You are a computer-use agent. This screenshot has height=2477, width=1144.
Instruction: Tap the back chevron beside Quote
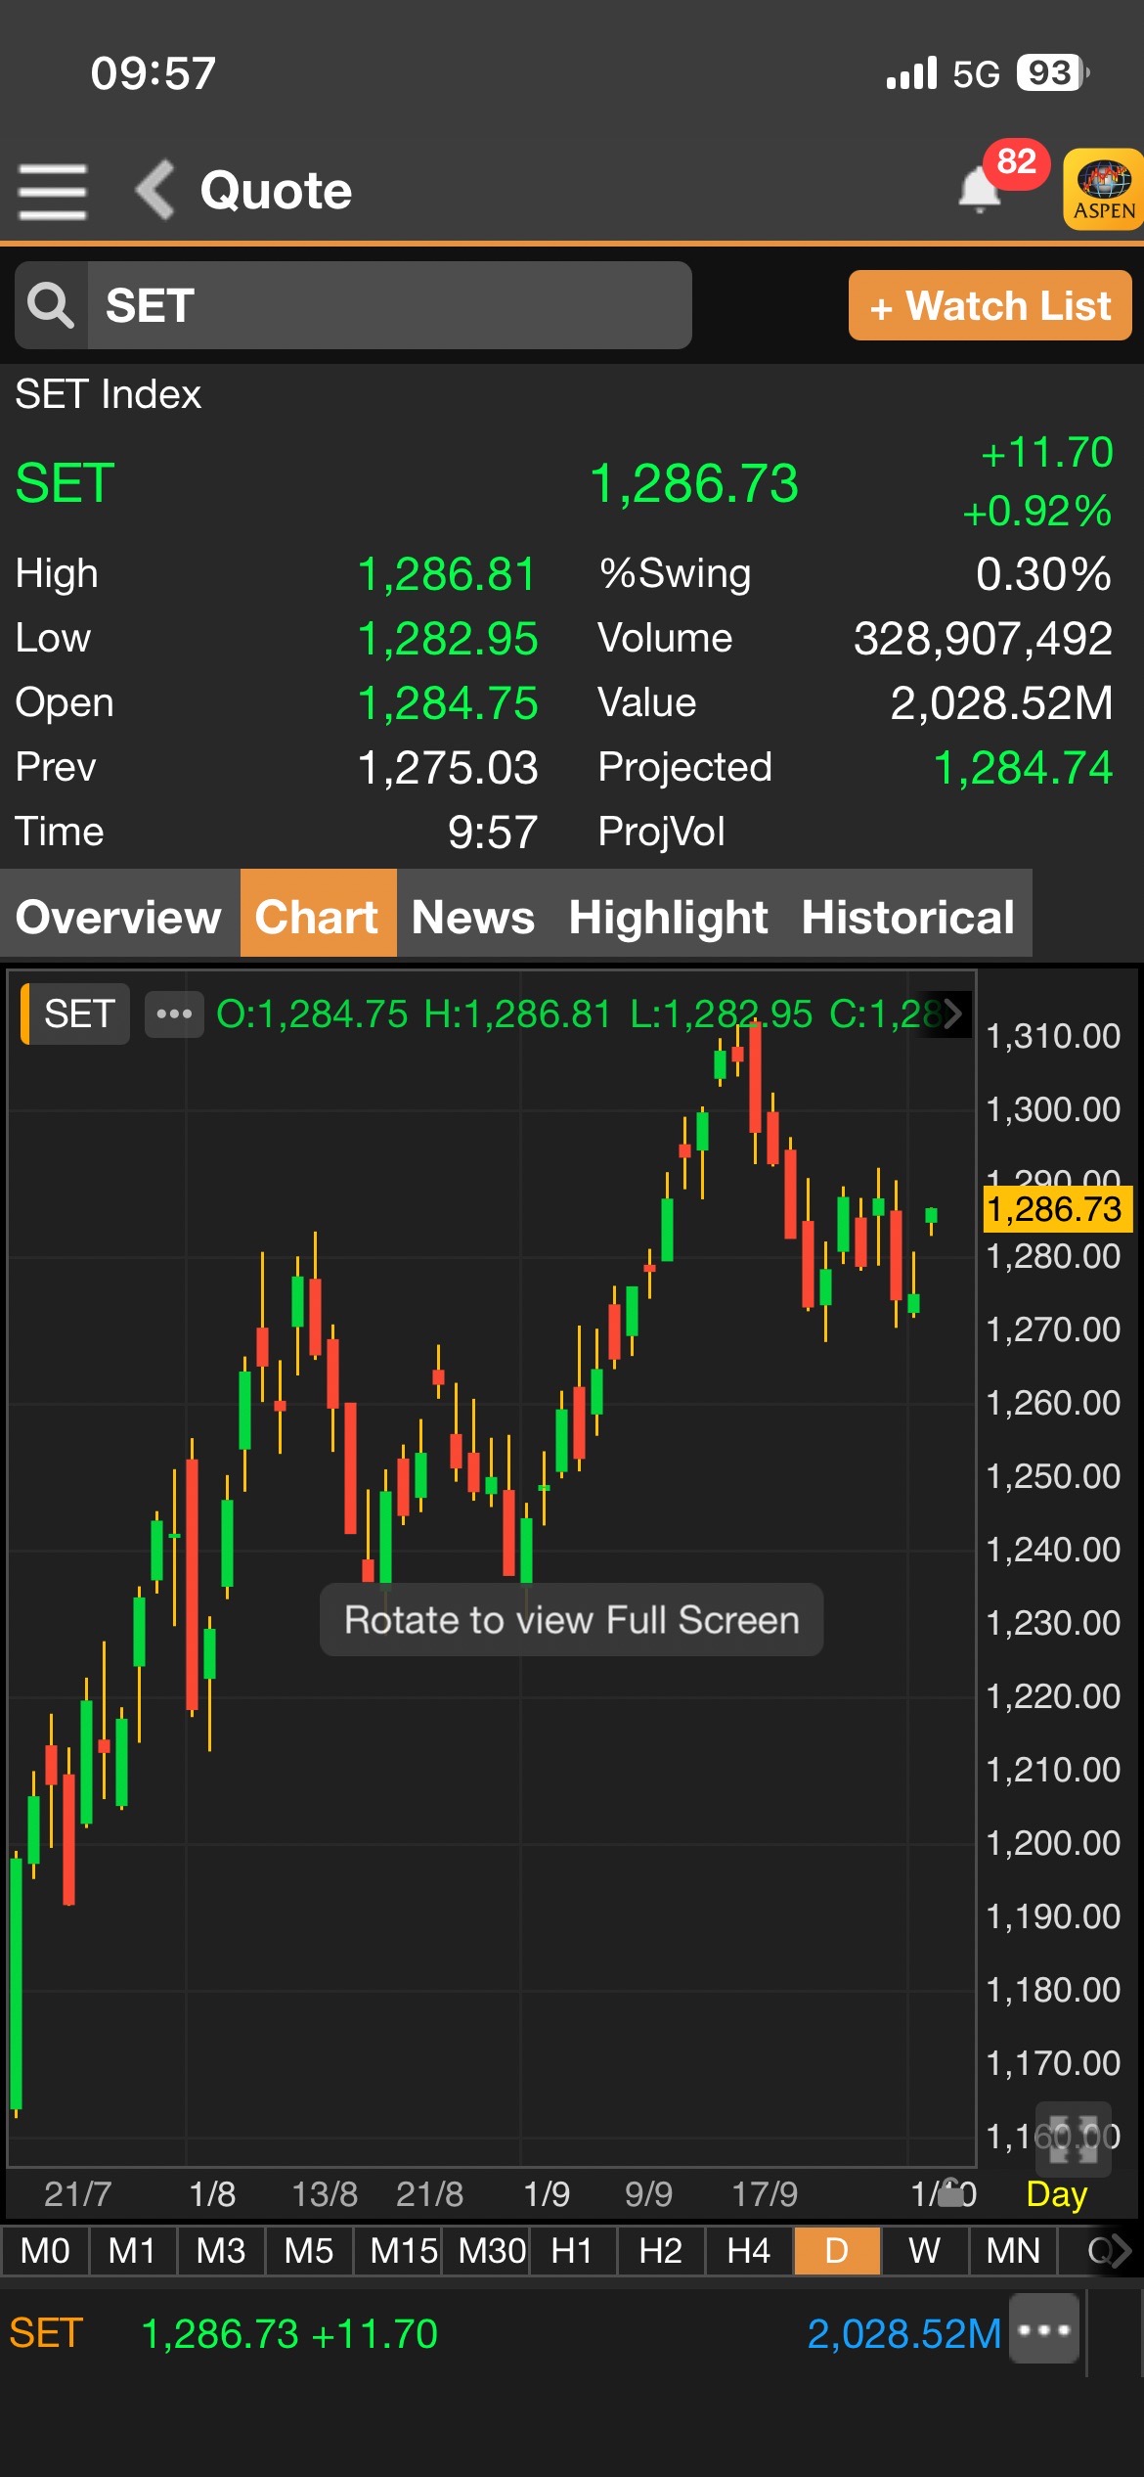(155, 190)
